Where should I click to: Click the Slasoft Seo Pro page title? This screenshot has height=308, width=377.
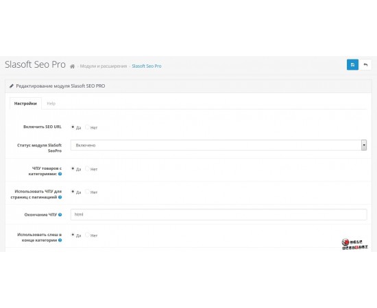35,64
